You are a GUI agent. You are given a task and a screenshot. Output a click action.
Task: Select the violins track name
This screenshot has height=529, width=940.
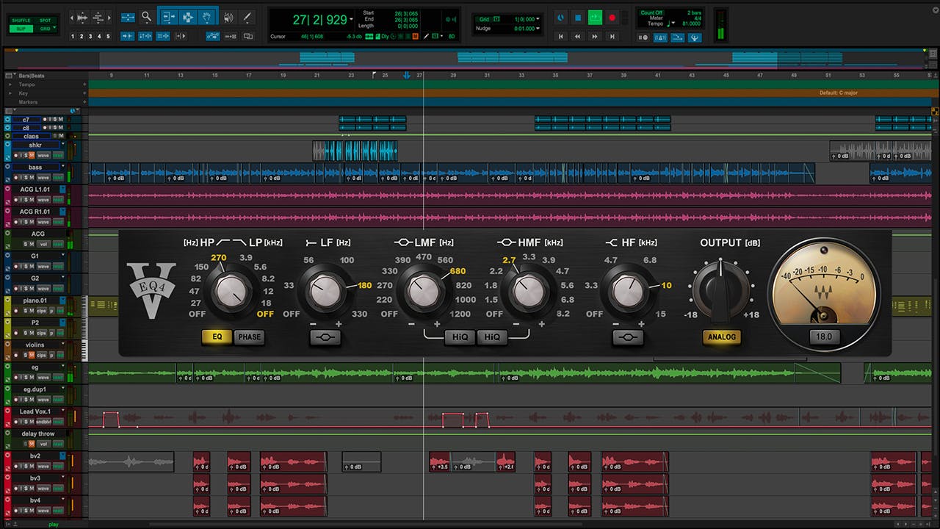(x=35, y=345)
